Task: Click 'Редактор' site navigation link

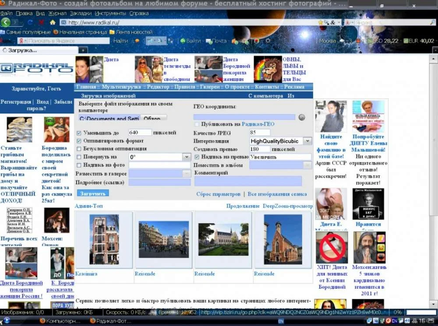Action: (x=158, y=87)
